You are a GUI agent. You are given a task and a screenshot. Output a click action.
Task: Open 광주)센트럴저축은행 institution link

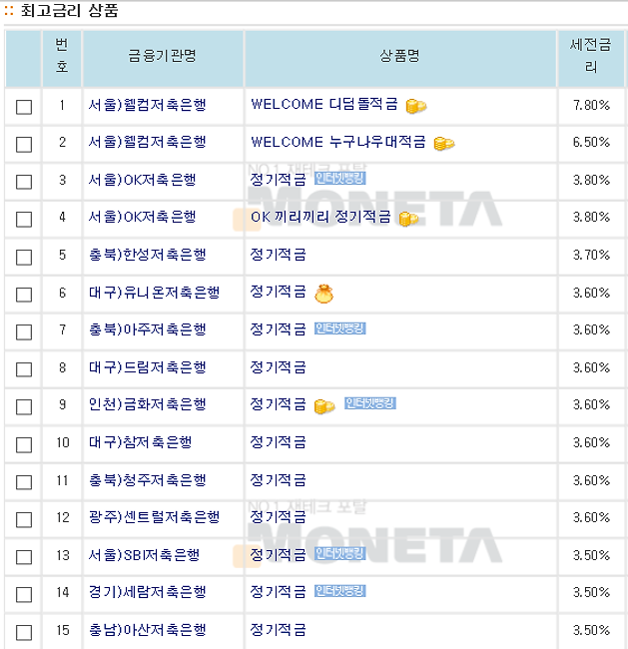pyautogui.click(x=154, y=517)
